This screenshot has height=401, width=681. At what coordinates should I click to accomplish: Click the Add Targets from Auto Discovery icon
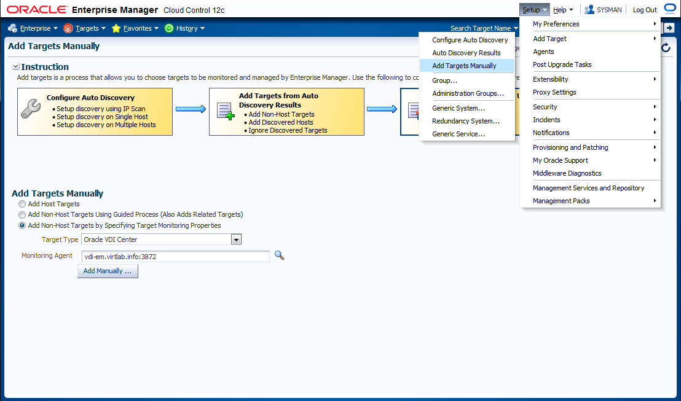tap(226, 112)
